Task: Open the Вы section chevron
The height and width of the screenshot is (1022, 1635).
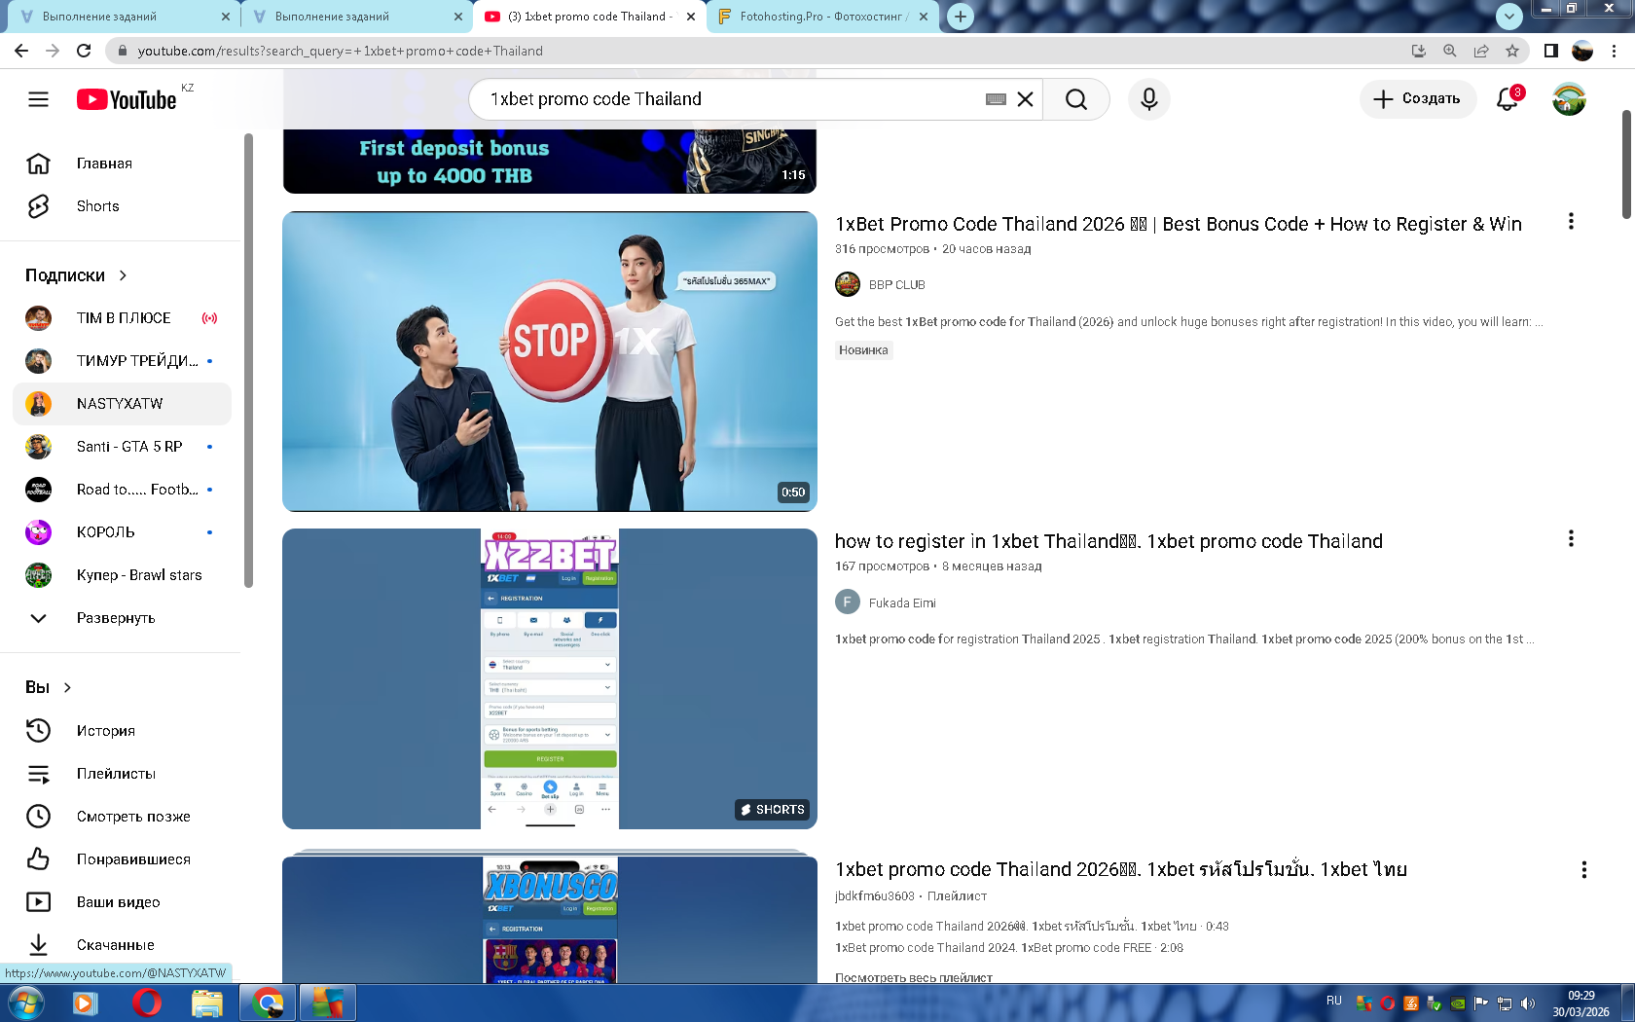Action: click(x=67, y=687)
